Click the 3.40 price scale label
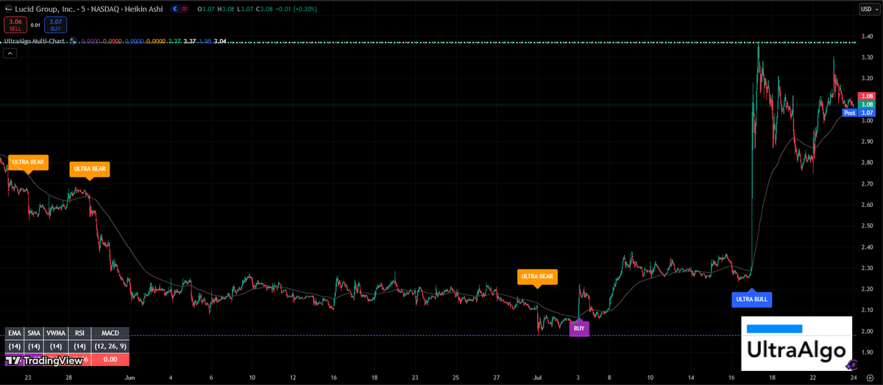883x385 pixels. coord(867,36)
